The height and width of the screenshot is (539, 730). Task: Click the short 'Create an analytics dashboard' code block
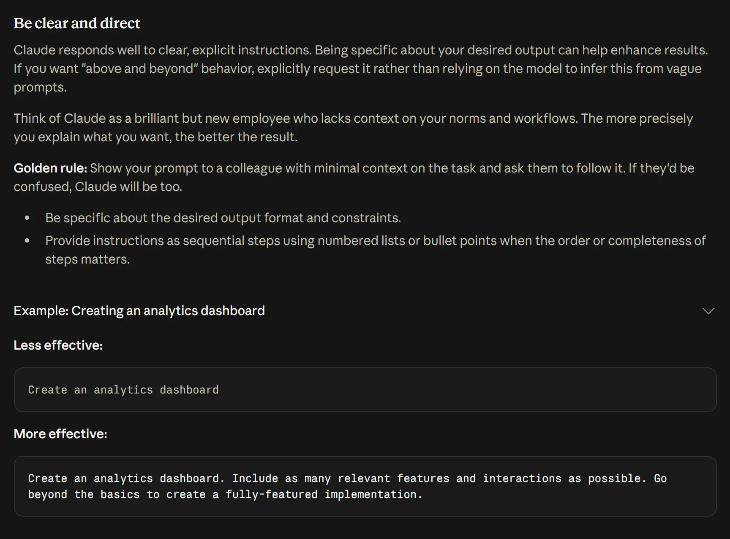365,390
